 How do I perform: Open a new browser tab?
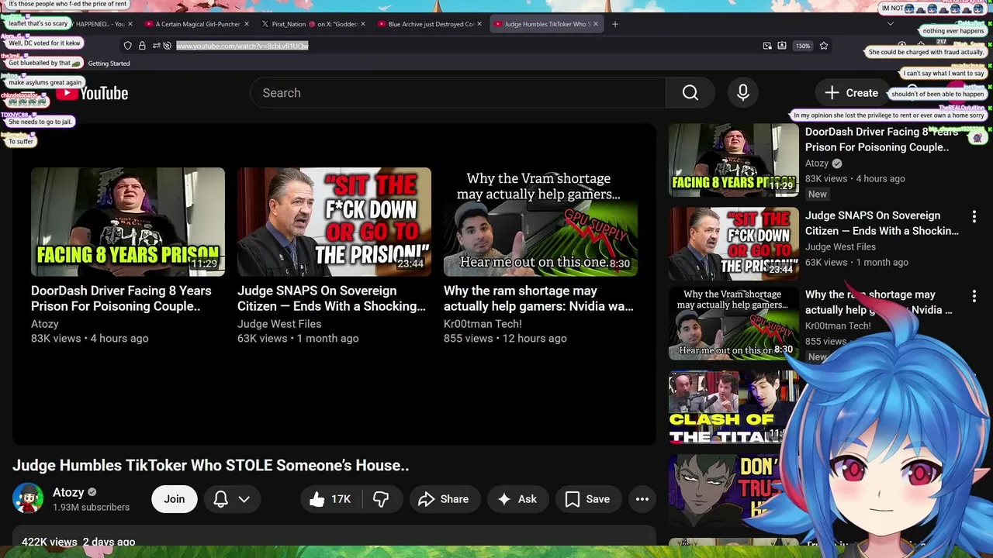point(615,24)
